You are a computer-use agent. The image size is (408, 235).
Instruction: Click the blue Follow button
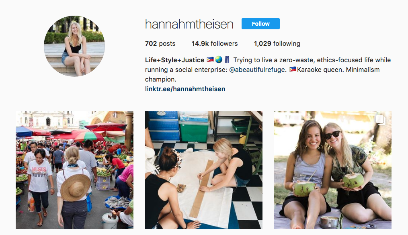260,24
